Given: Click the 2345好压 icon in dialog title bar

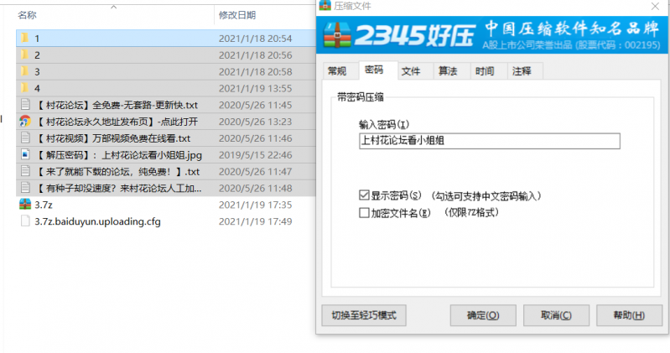Looking at the screenshot, I should coord(325,6).
